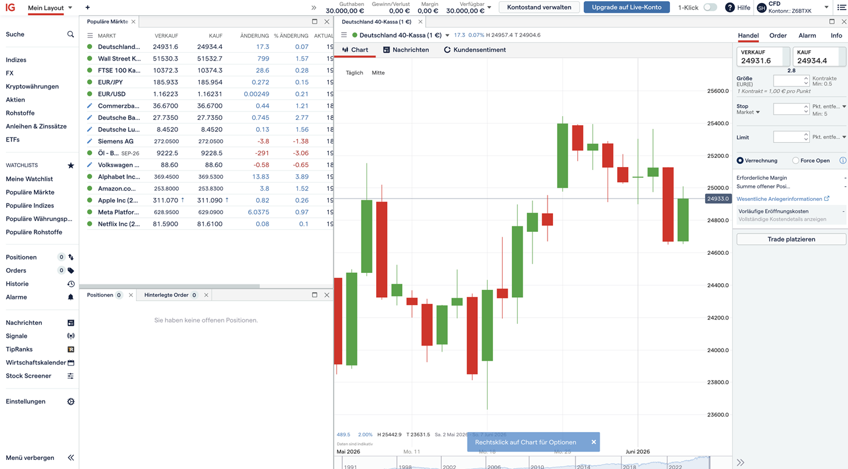Expand the Verfügbar balance dropdown
Image resolution: width=848 pixels, height=469 pixels.
tap(489, 8)
